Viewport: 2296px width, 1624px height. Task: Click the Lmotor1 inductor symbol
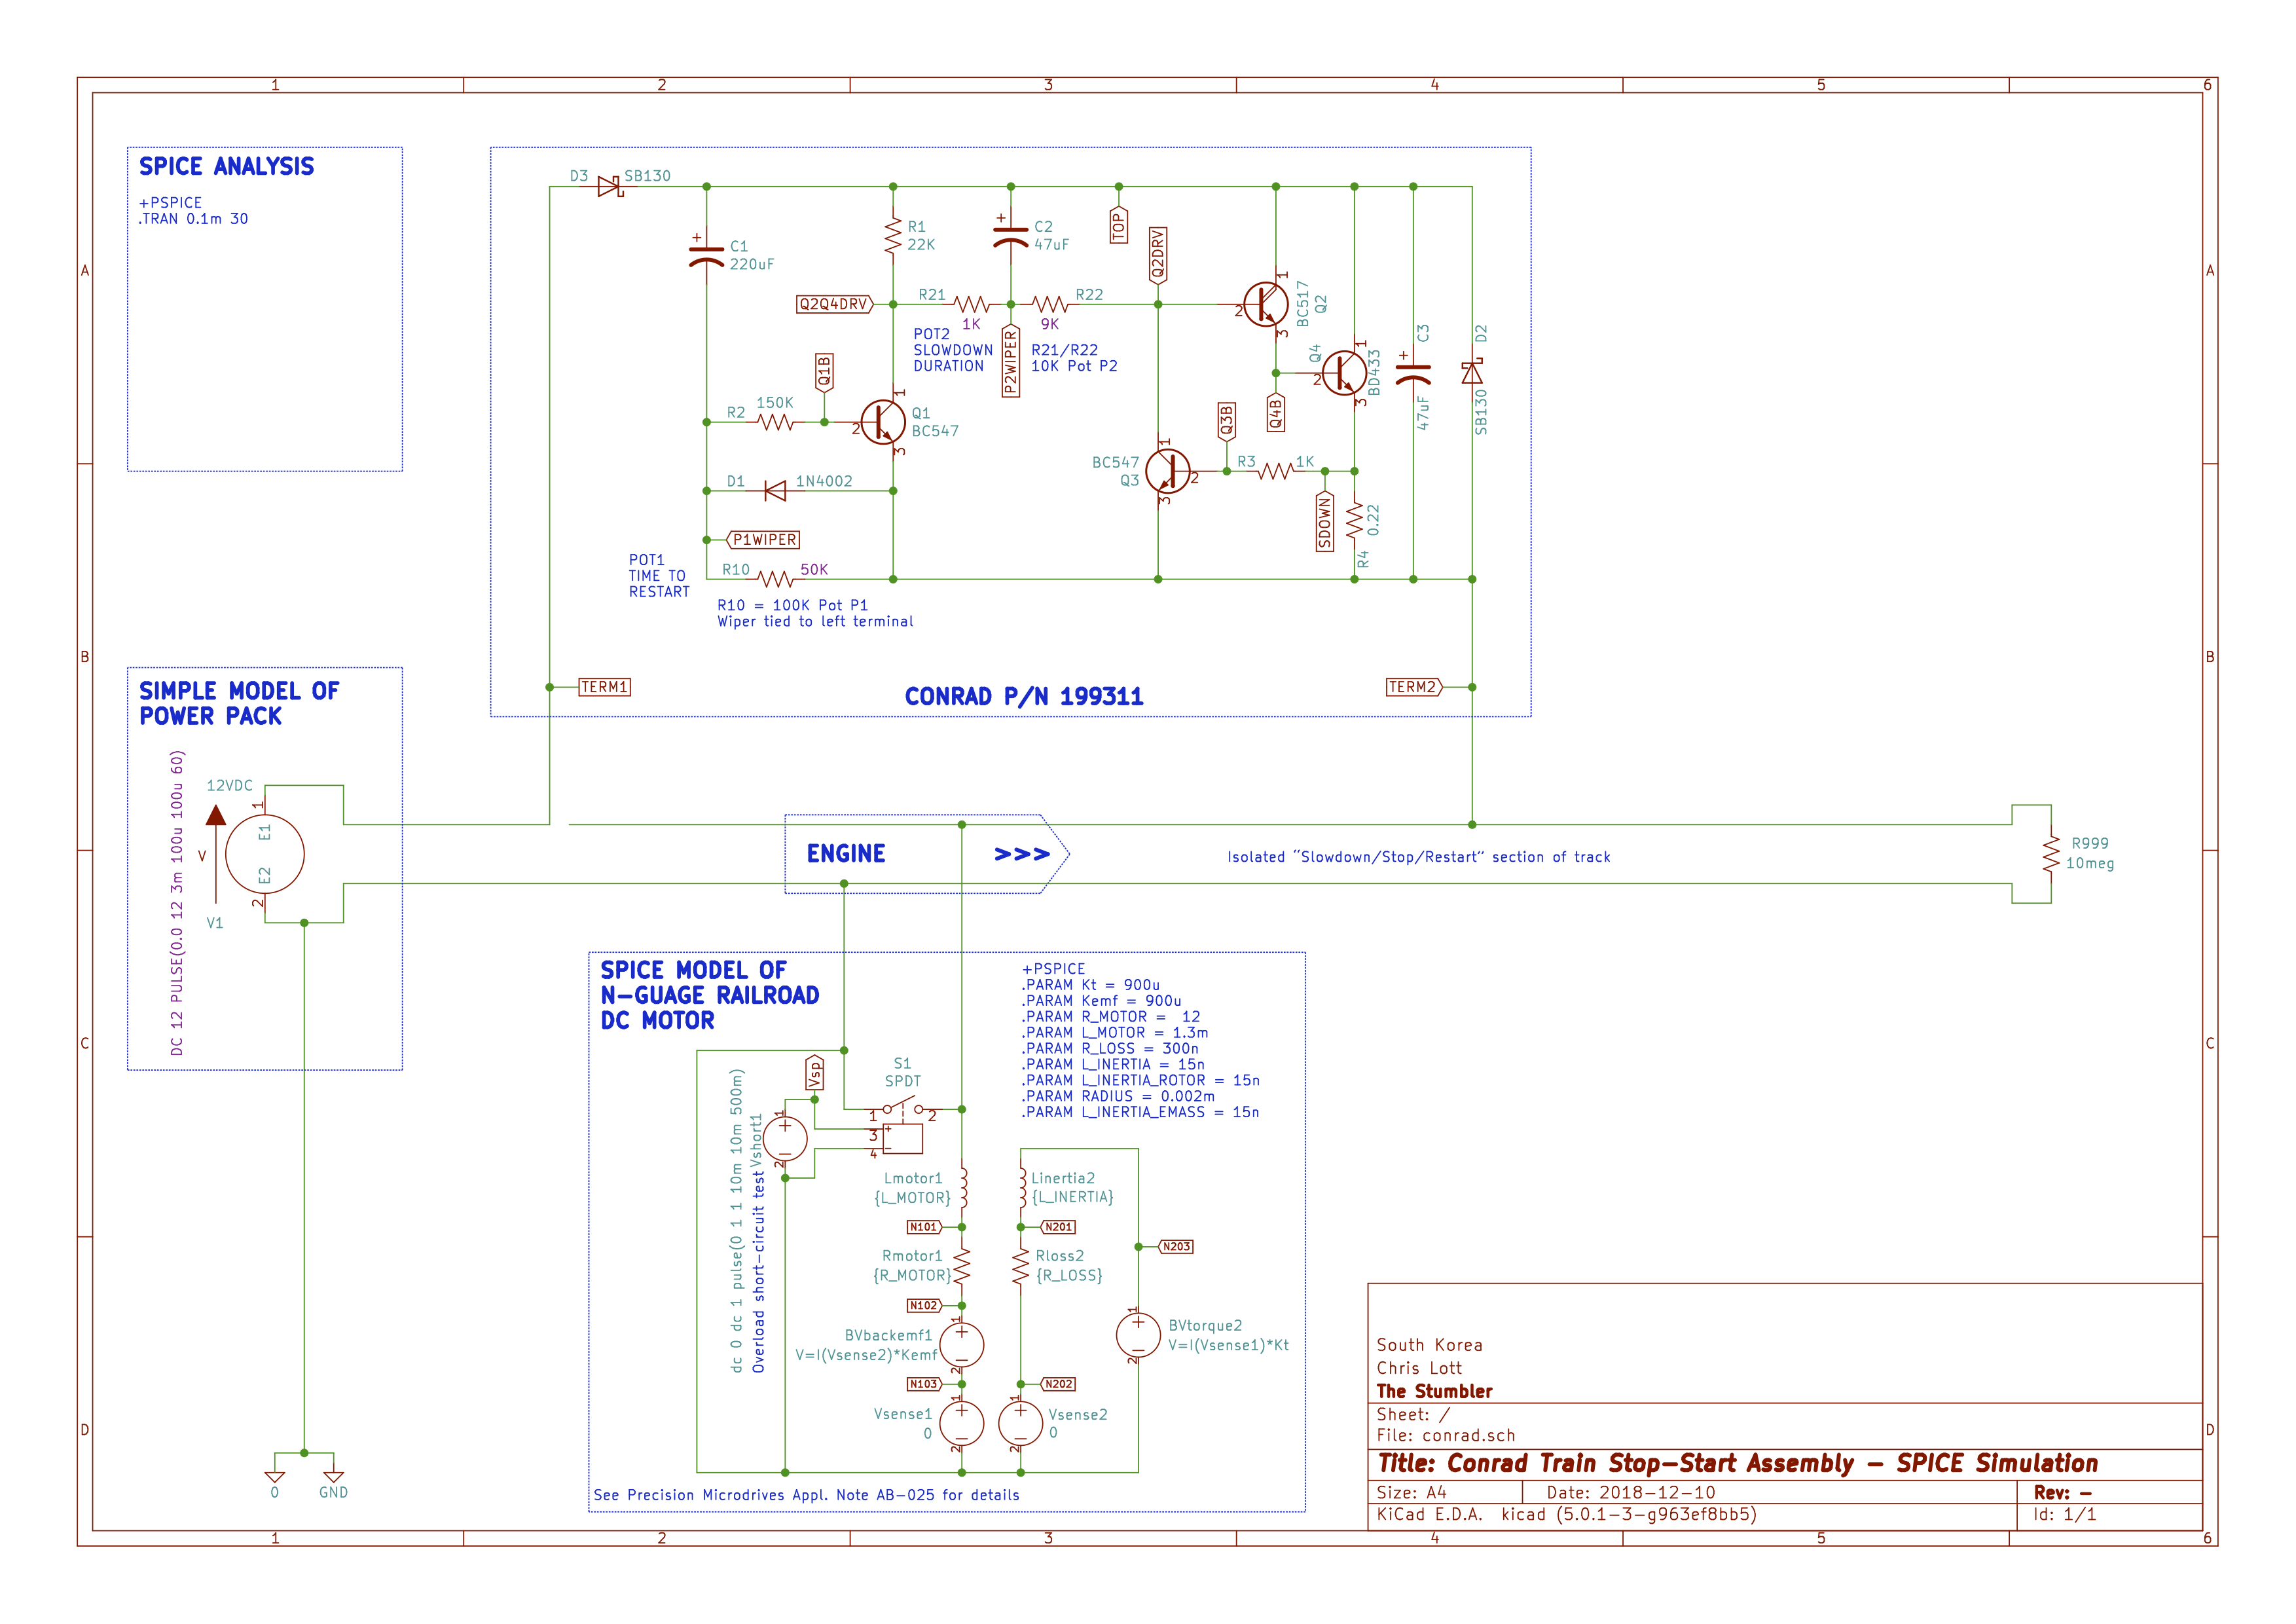[x=963, y=1187]
